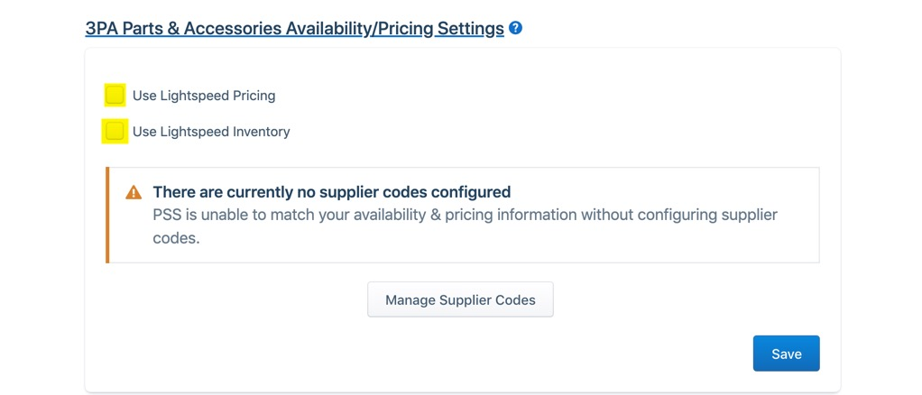Viewport: 922px width, 395px height.
Task: Click the orange warning triangle icon
Action: coord(134,192)
